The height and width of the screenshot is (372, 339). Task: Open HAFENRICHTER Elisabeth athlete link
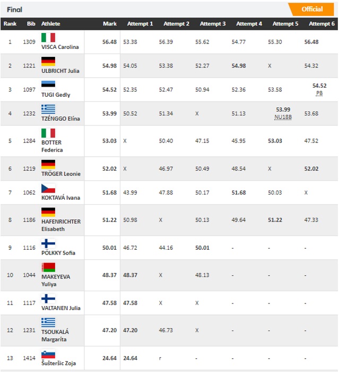pyautogui.click(x=61, y=225)
